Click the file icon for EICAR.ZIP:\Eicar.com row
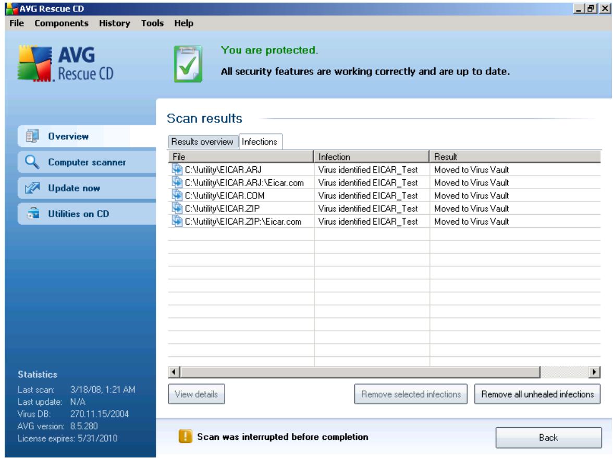 177,221
